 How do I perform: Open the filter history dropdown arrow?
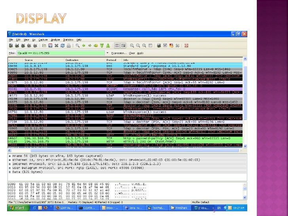click(108, 53)
